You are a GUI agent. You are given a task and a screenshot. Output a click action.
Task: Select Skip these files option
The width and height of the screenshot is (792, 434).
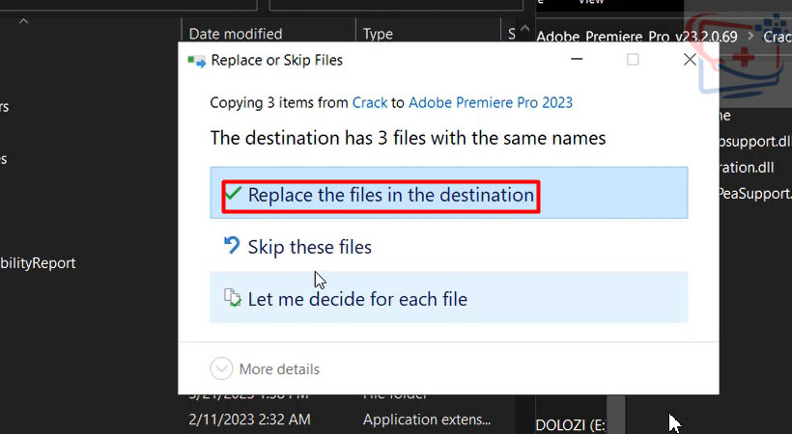(x=309, y=247)
